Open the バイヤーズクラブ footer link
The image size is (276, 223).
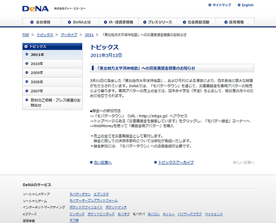(x=190, y=214)
